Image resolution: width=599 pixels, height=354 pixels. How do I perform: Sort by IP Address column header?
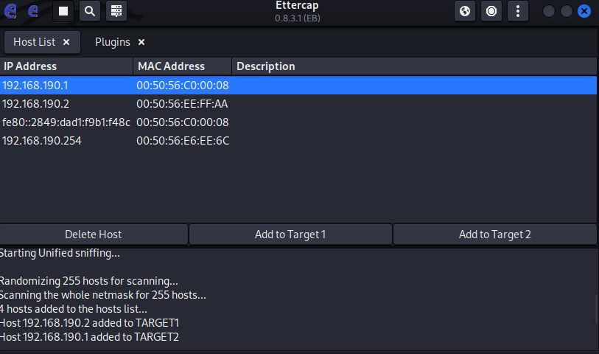pos(66,66)
